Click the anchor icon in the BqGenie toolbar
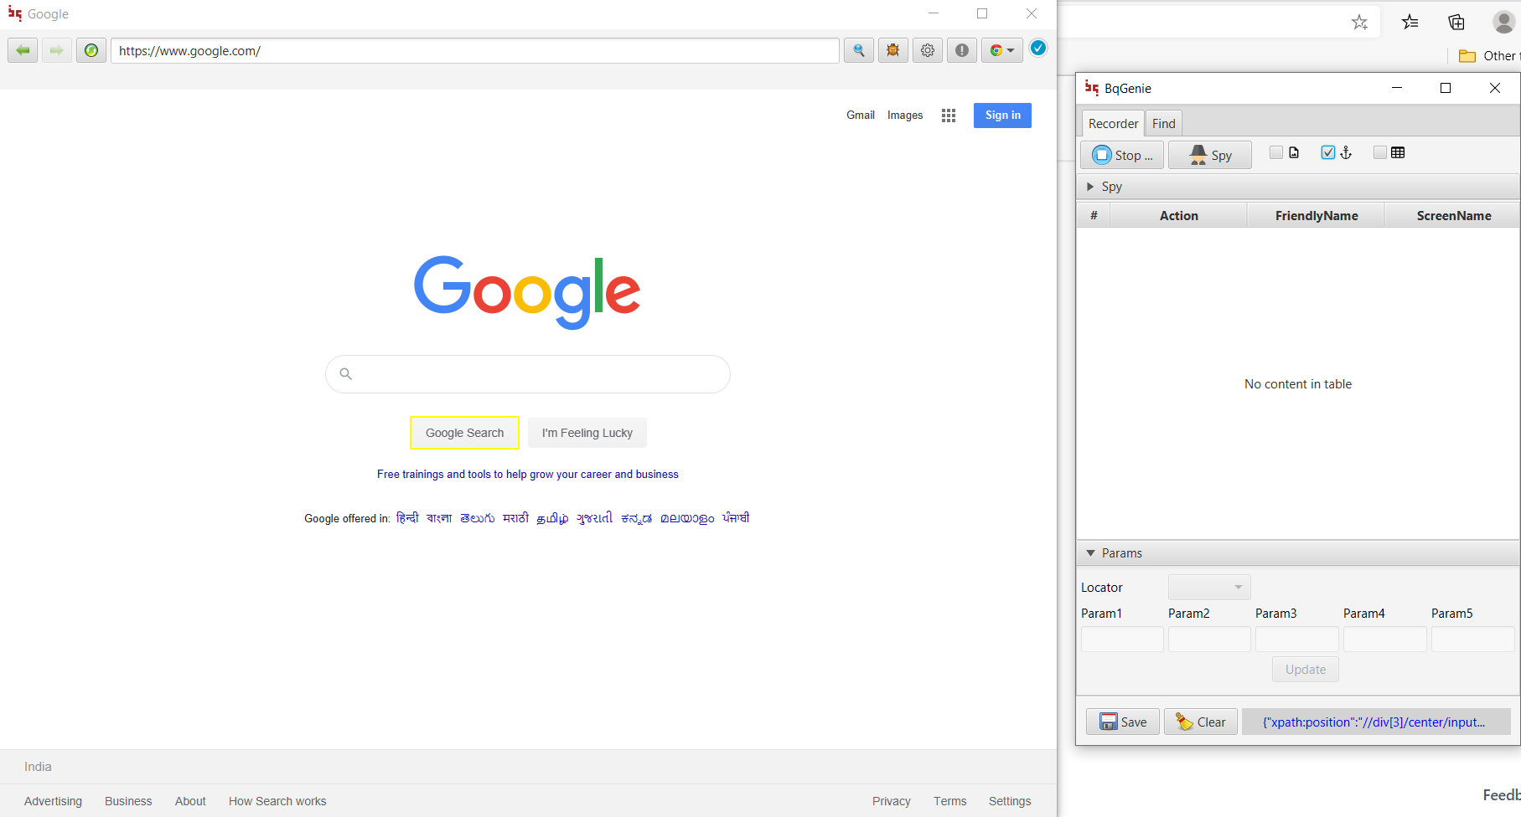The width and height of the screenshot is (1521, 817). click(1346, 152)
